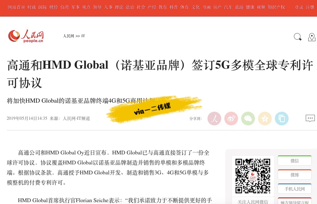Open the 观点 section
The width and height of the screenshot is (317, 204).
pyautogui.click(x=86, y=7)
